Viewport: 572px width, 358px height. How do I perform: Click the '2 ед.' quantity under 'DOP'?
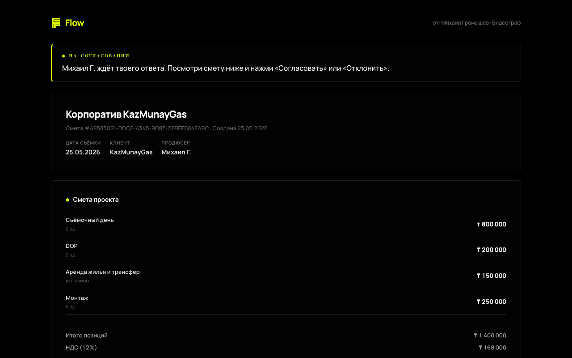pos(71,255)
